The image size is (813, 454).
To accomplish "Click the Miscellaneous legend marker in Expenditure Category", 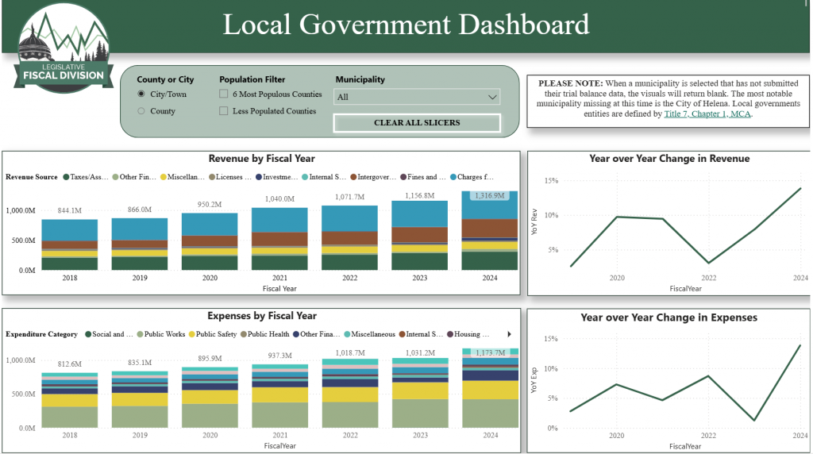I will (x=348, y=334).
